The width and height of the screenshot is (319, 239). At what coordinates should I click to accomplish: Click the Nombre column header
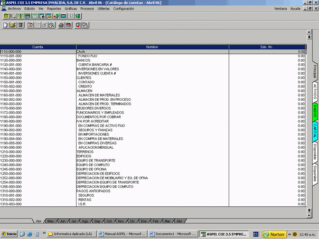pyautogui.click(x=153, y=47)
